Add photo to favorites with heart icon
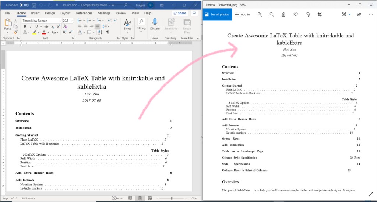 296,14
